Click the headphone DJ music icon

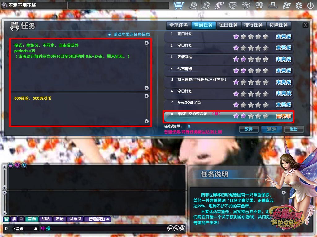(194, 5)
